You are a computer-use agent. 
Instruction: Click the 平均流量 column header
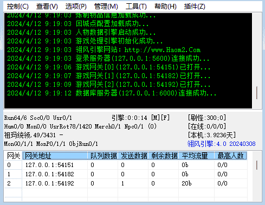(x=196, y=156)
